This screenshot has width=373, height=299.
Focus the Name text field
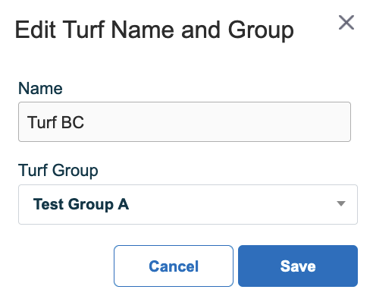click(x=184, y=122)
